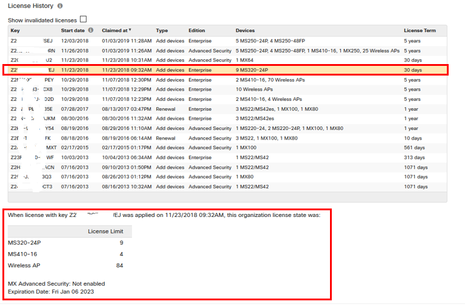This screenshot has height=307, width=465.
Task: Click the info icon next to Start date
Action: (x=91, y=30)
